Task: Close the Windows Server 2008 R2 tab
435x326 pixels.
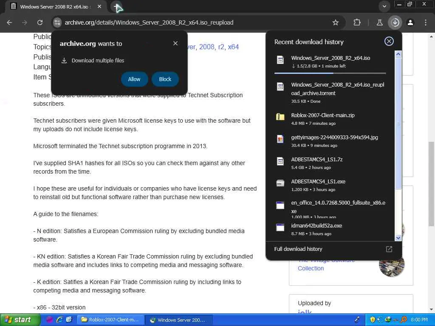Action: coord(99,6)
